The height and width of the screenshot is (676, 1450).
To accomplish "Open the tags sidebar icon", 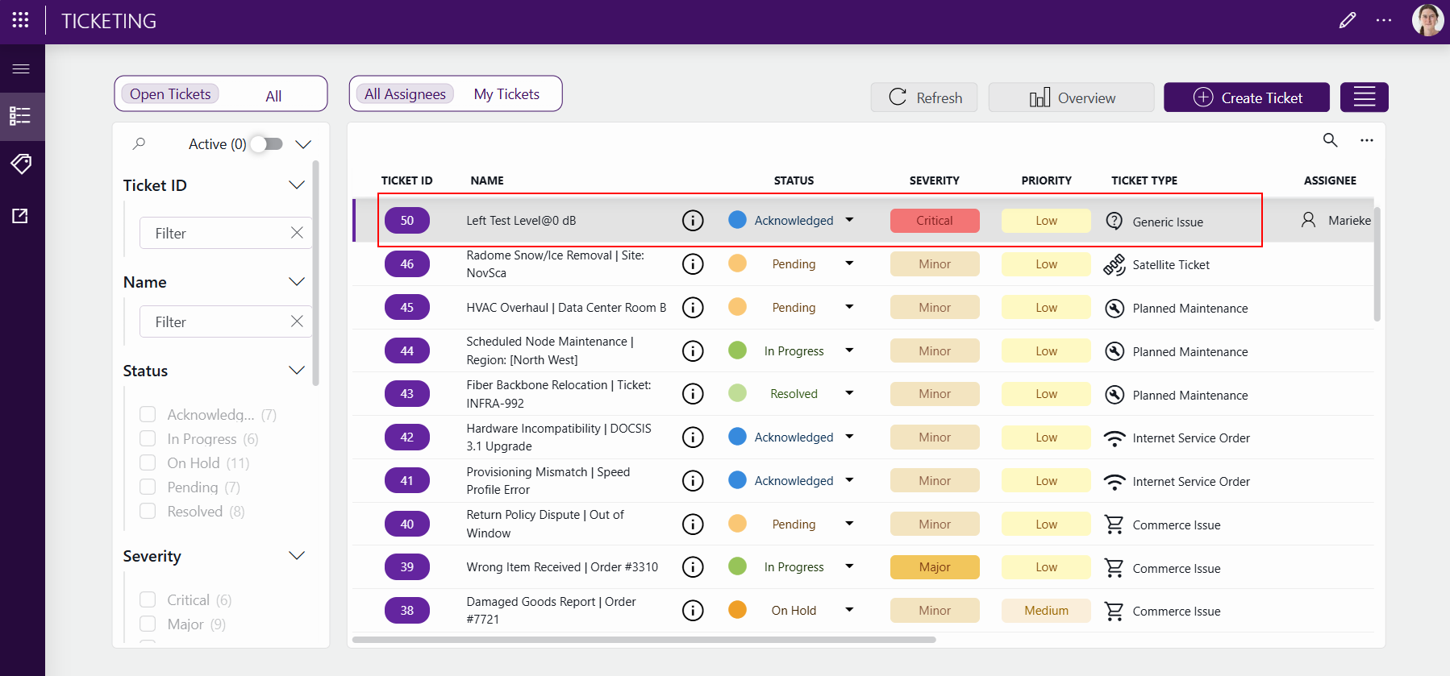I will click(21, 164).
